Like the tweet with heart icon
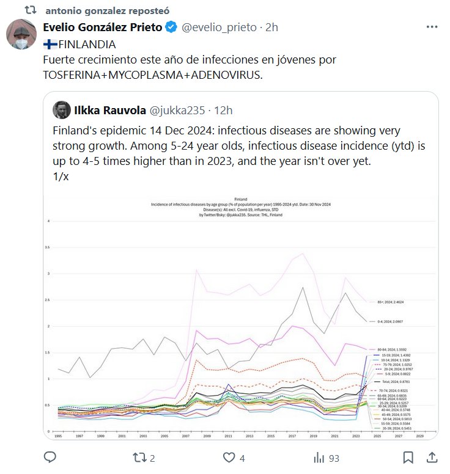The width and height of the screenshot is (450, 474). click(229, 458)
